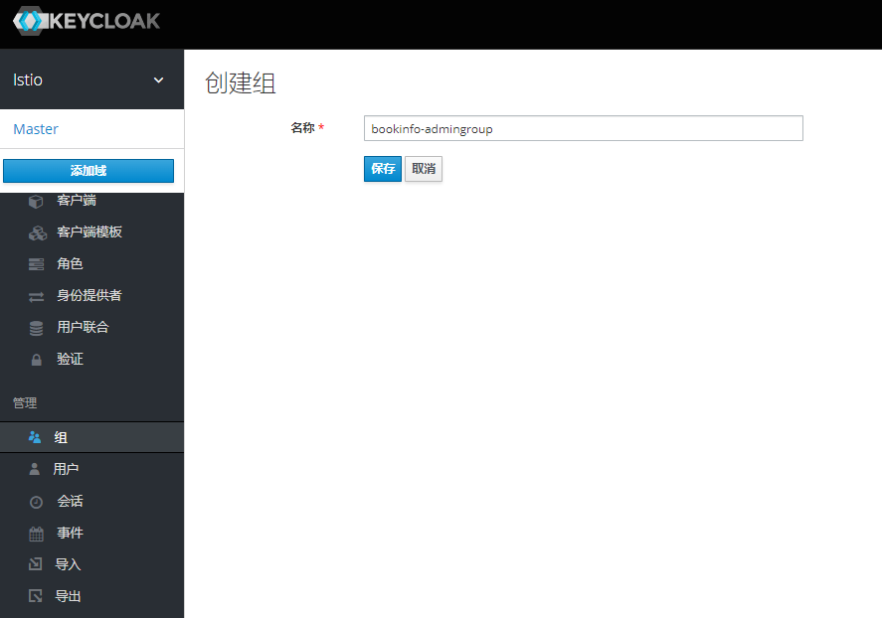
Task: Click the Keycloak logo
Action: tap(87, 21)
